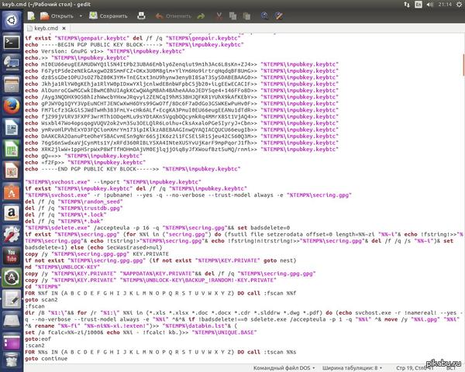The image size is (465, 372).
Task: Click 'copy /y secring.gpg.gpg KEY.PRIVATE' line
Action: tap(97, 254)
